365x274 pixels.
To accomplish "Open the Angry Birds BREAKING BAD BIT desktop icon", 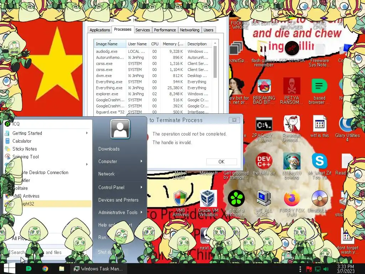I will pos(264,86).
